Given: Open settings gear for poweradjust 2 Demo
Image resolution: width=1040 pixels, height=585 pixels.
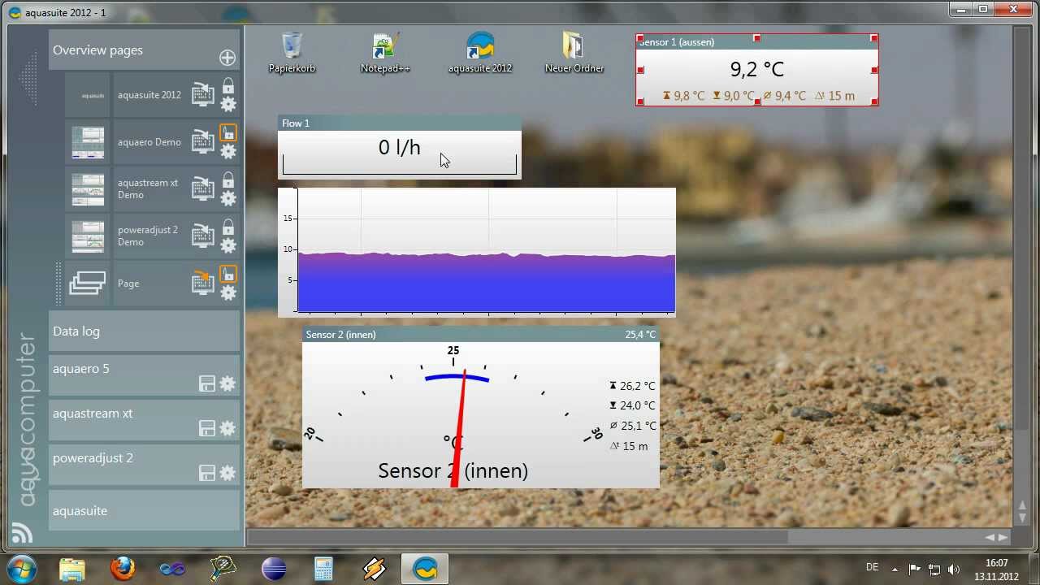Looking at the screenshot, I should [x=228, y=245].
